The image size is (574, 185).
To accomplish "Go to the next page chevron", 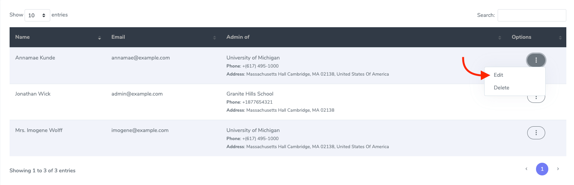I will pos(558,169).
